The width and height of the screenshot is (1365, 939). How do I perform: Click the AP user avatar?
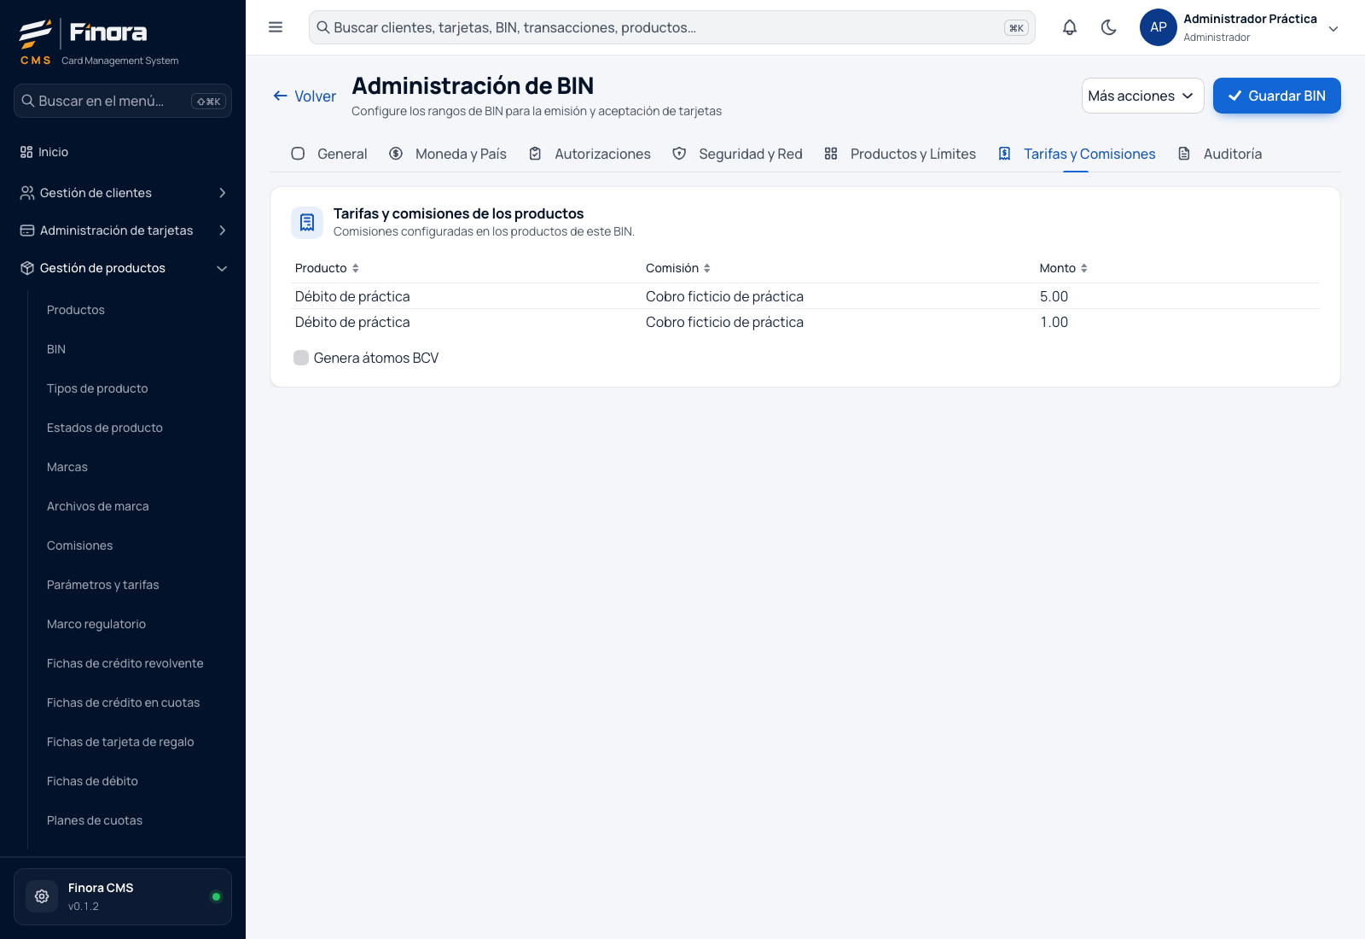point(1159,27)
